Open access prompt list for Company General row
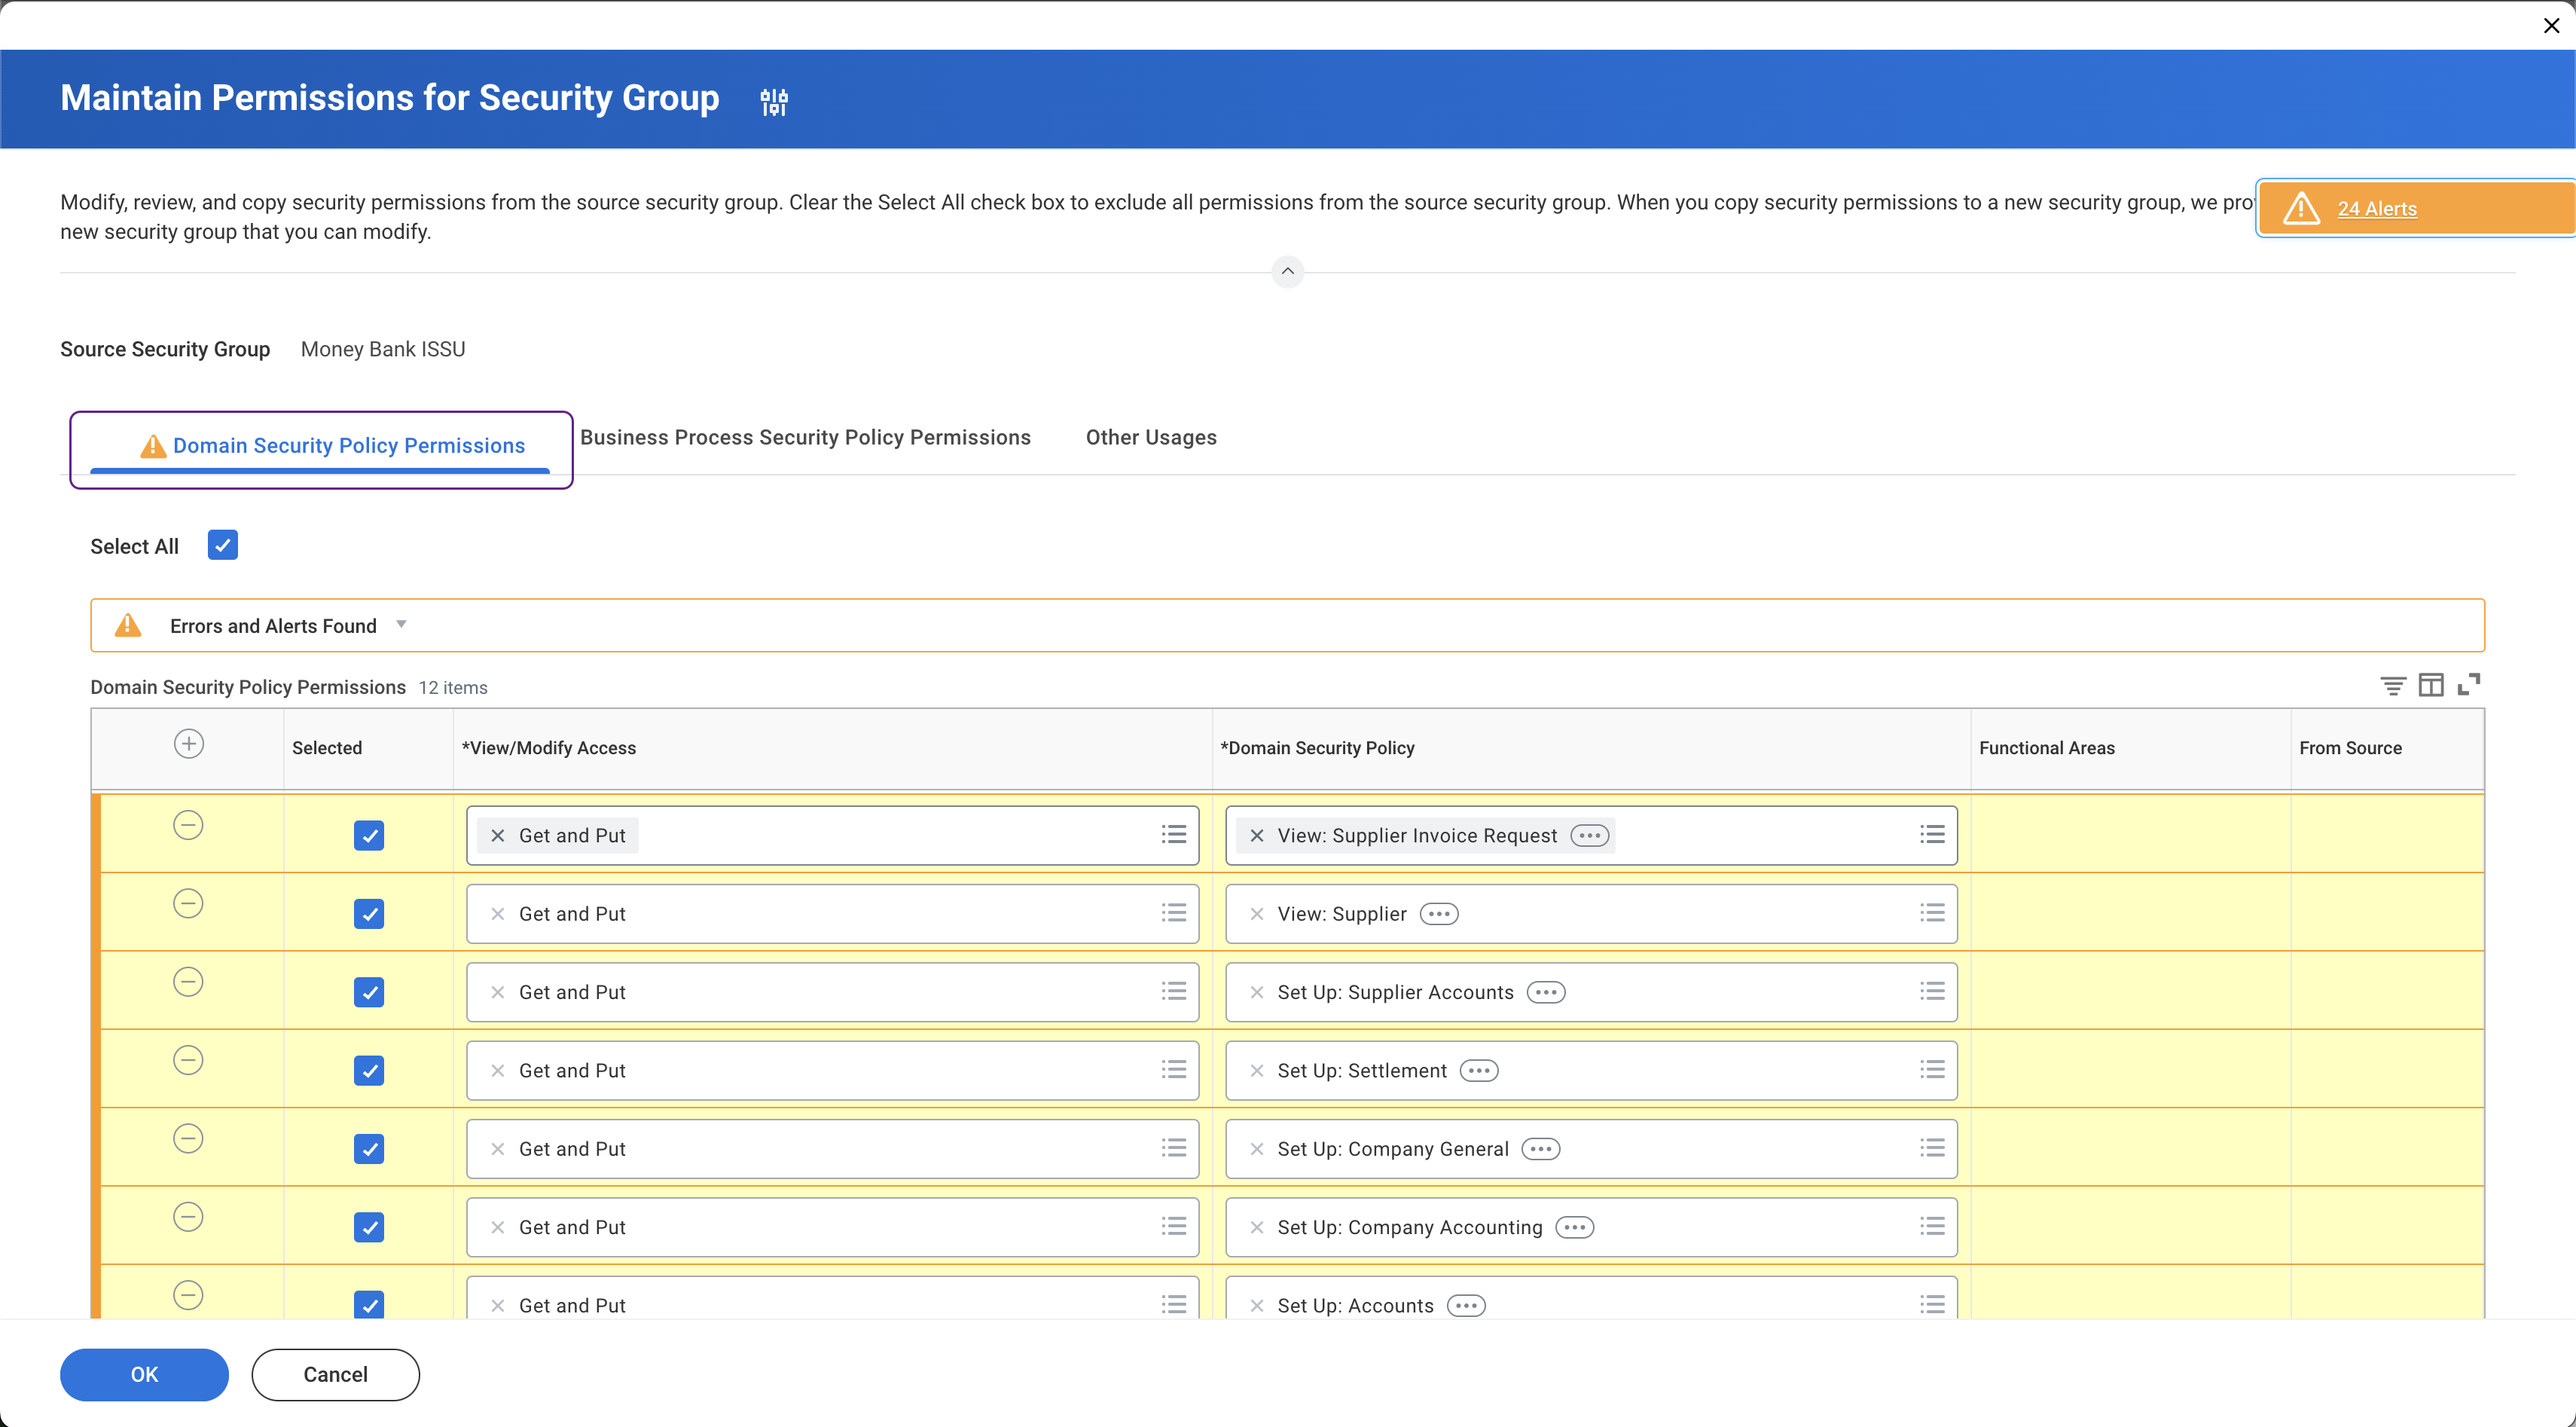 1174,1148
